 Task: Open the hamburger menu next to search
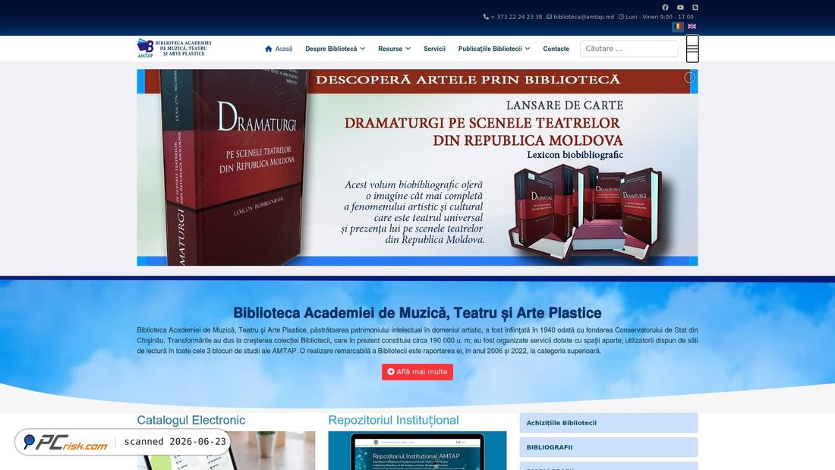[692, 49]
